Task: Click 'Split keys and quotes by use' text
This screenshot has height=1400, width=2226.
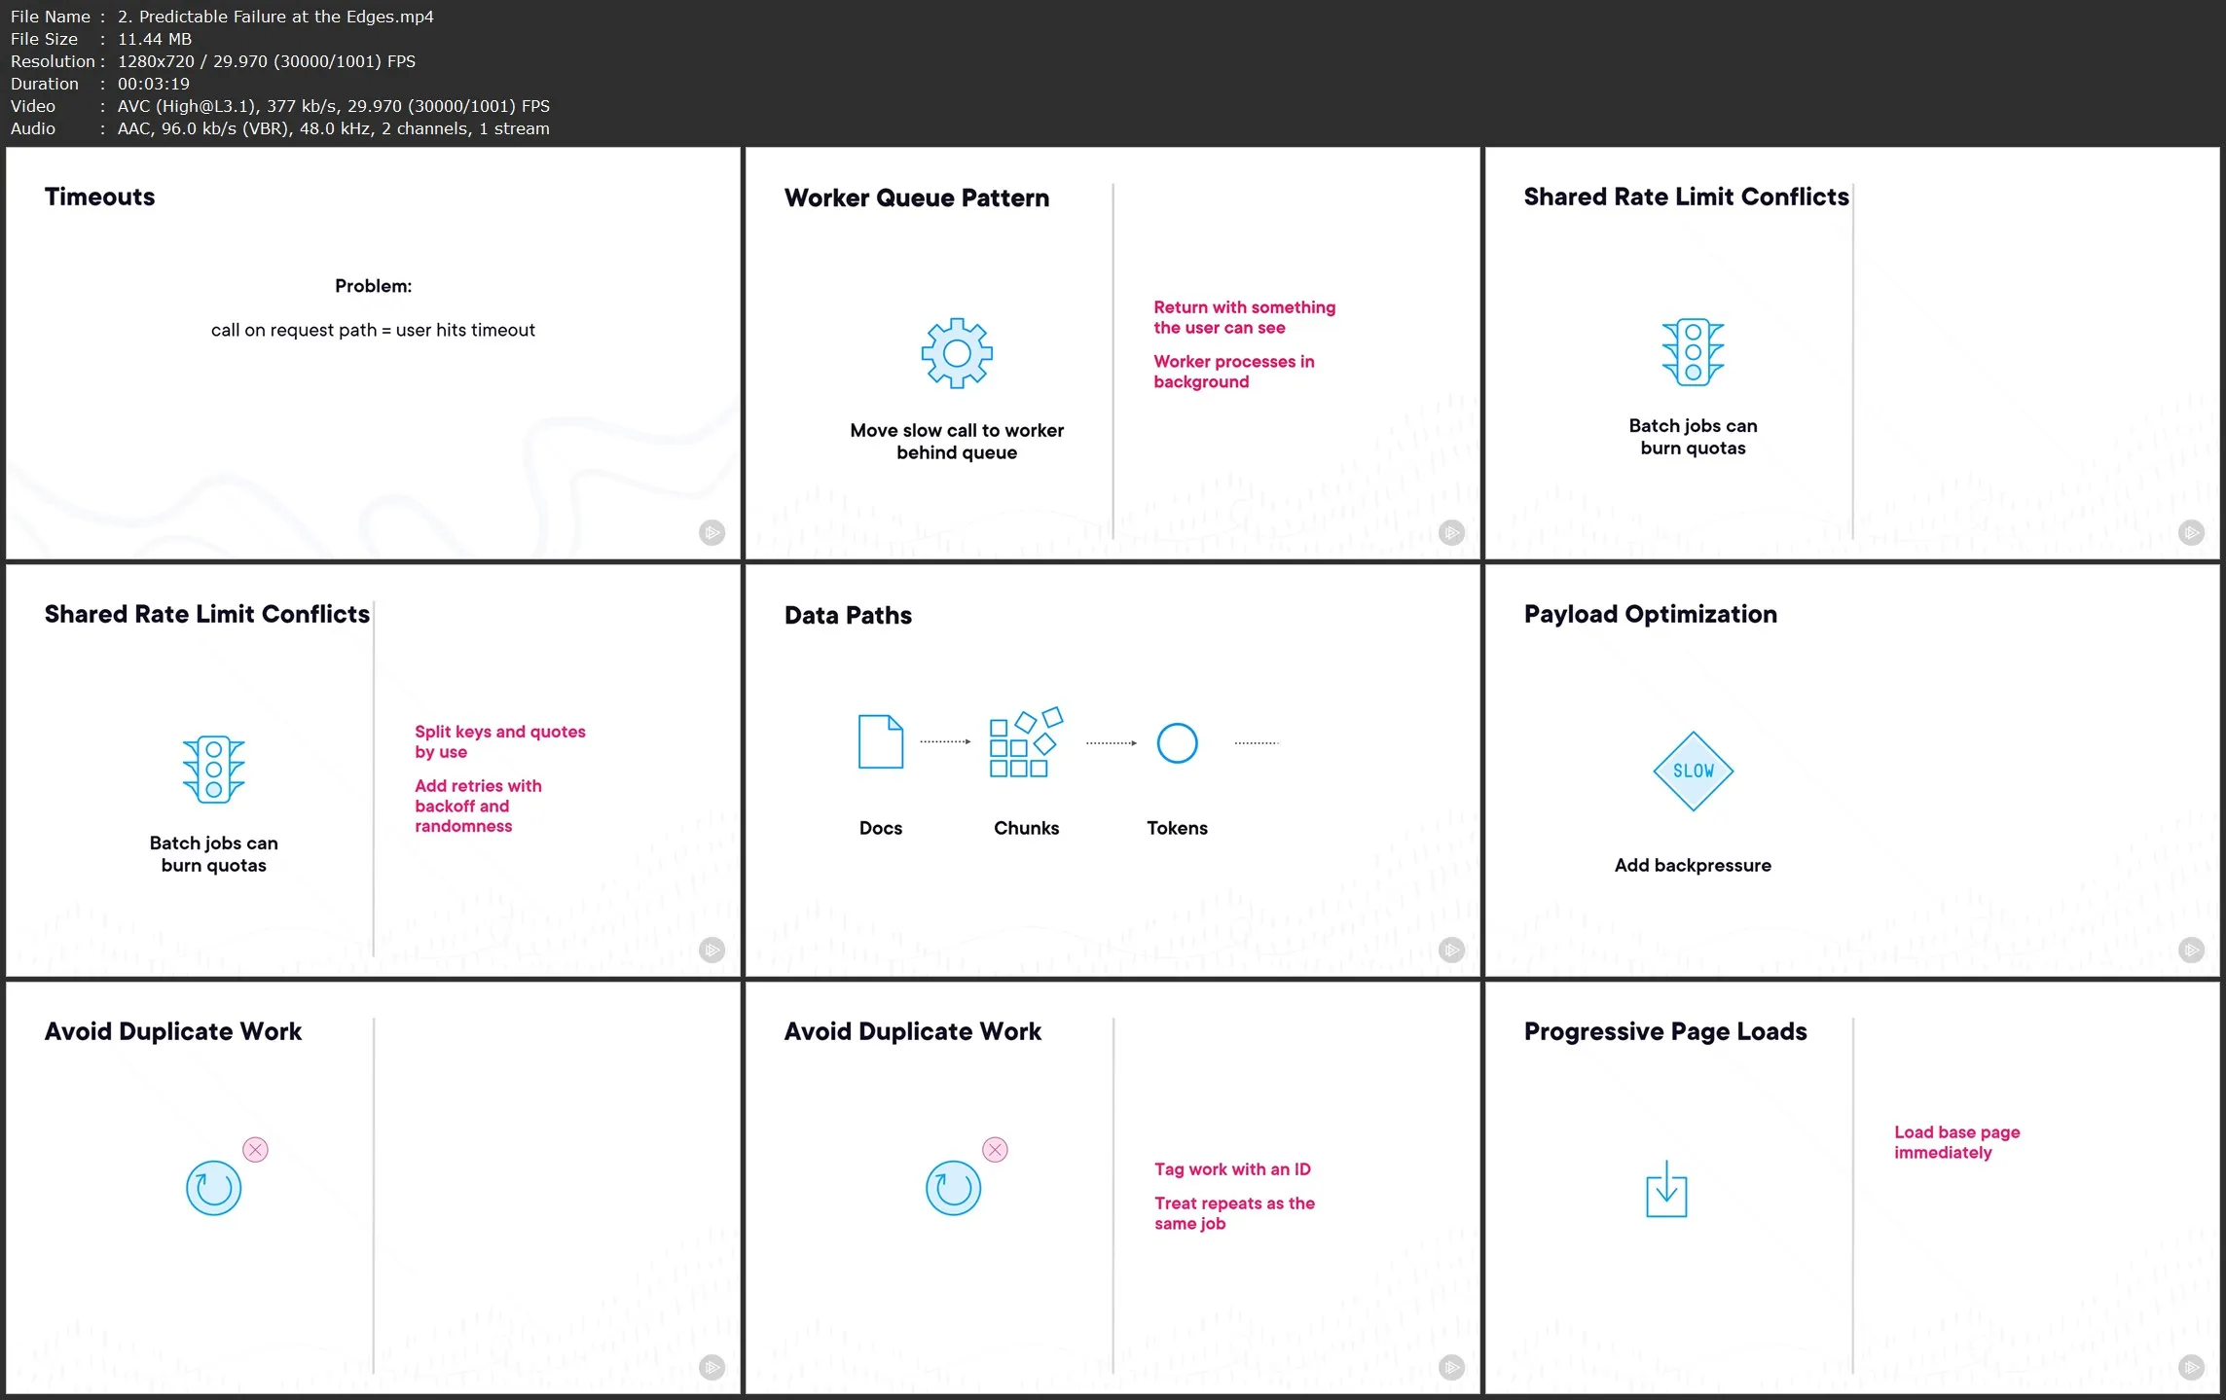Action: point(499,741)
